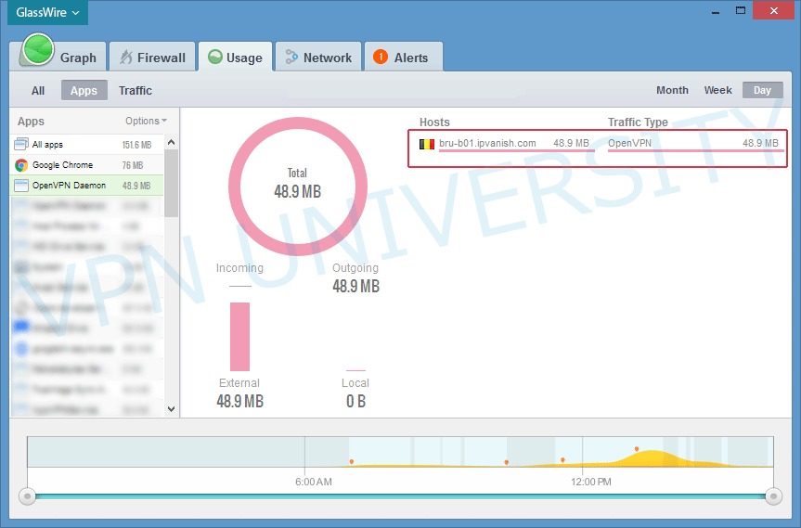Click the Network nodes icon
This screenshot has height=528, width=801.
click(x=291, y=57)
